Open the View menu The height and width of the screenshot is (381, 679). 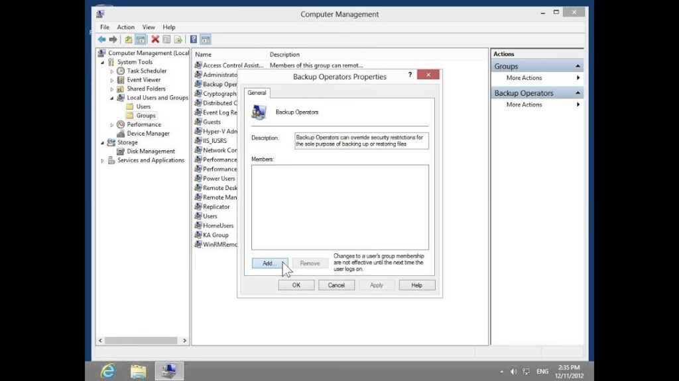point(149,27)
